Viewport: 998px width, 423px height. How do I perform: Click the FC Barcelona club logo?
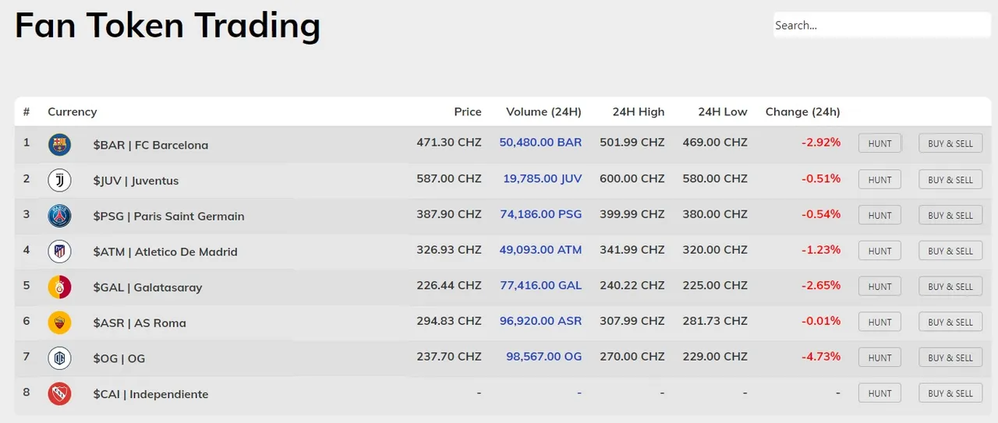[x=59, y=145]
